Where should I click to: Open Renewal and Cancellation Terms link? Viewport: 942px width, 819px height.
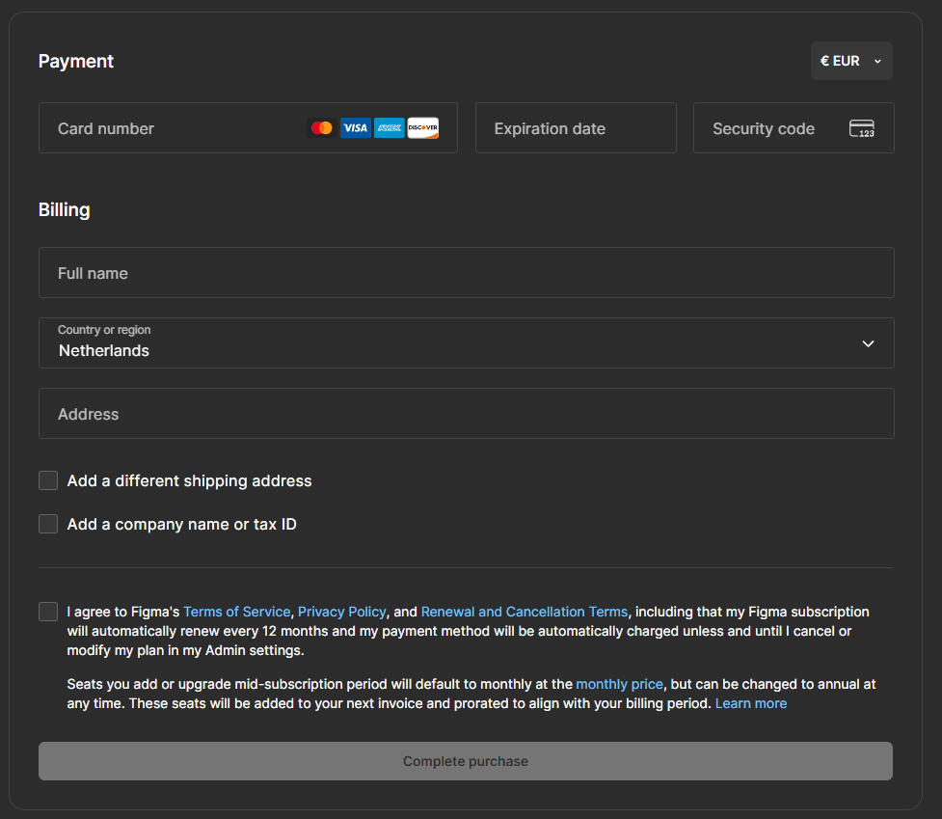click(525, 612)
